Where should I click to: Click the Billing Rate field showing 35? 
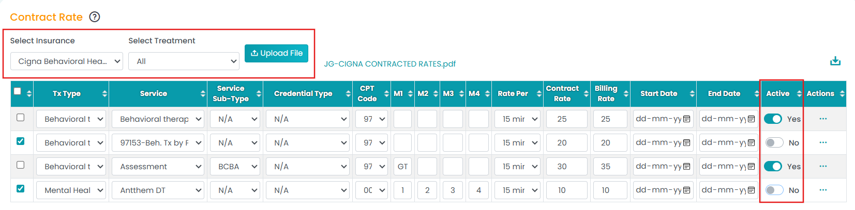[606, 167]
